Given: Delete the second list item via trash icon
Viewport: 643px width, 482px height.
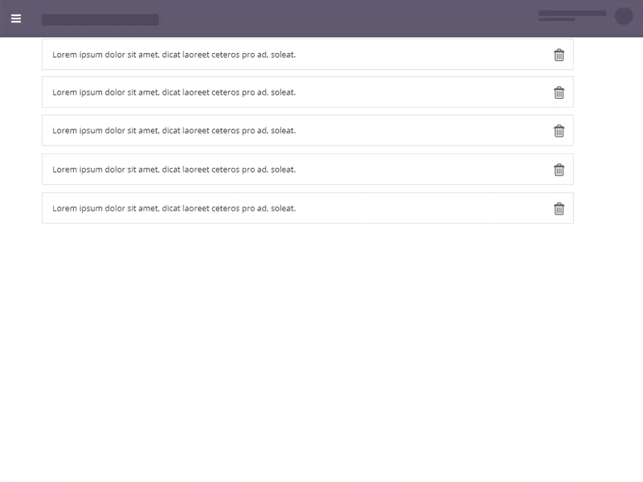Looking at the screenshot, I should (x=560, y=92).
